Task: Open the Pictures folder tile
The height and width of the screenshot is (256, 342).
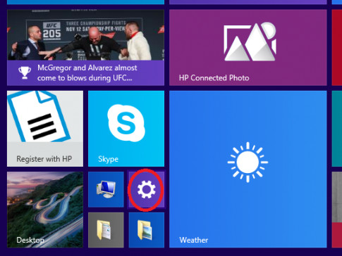Action: 147,230
